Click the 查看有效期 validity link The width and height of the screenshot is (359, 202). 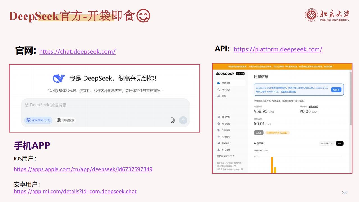click(313, 107)
